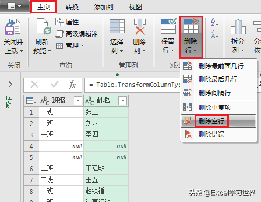
Task: Click the Remove Columns (删除列) icon
Action: pos(140,27)
